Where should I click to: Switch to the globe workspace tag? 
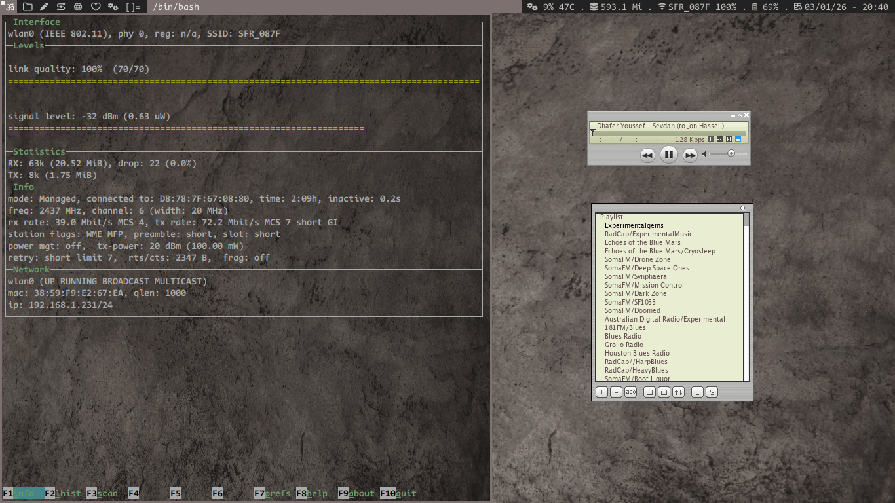pos(78,7)
